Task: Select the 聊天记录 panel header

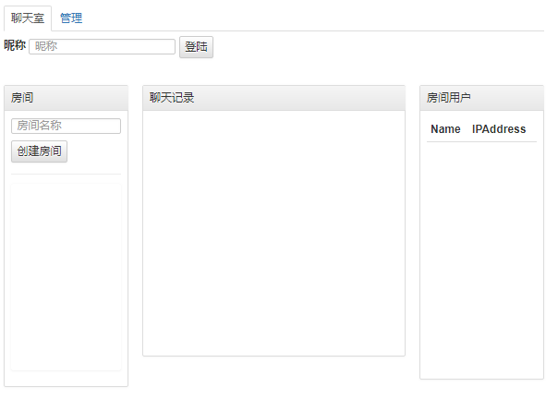Action: pos(273,98)
